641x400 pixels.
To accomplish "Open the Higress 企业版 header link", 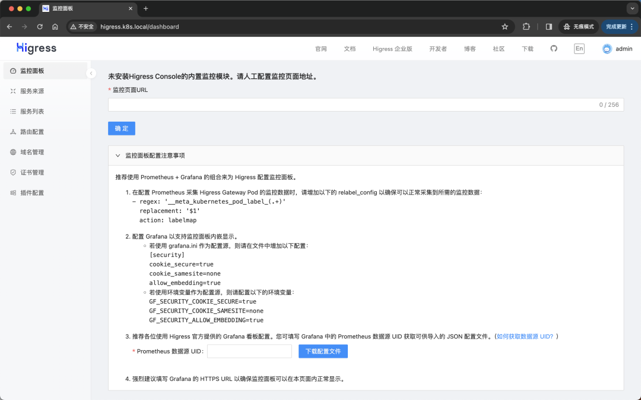I will (392, 49).
